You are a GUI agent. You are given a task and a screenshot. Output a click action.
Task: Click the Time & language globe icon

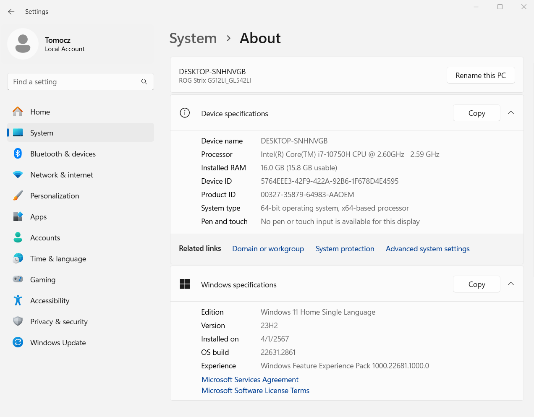pos(18,258)
